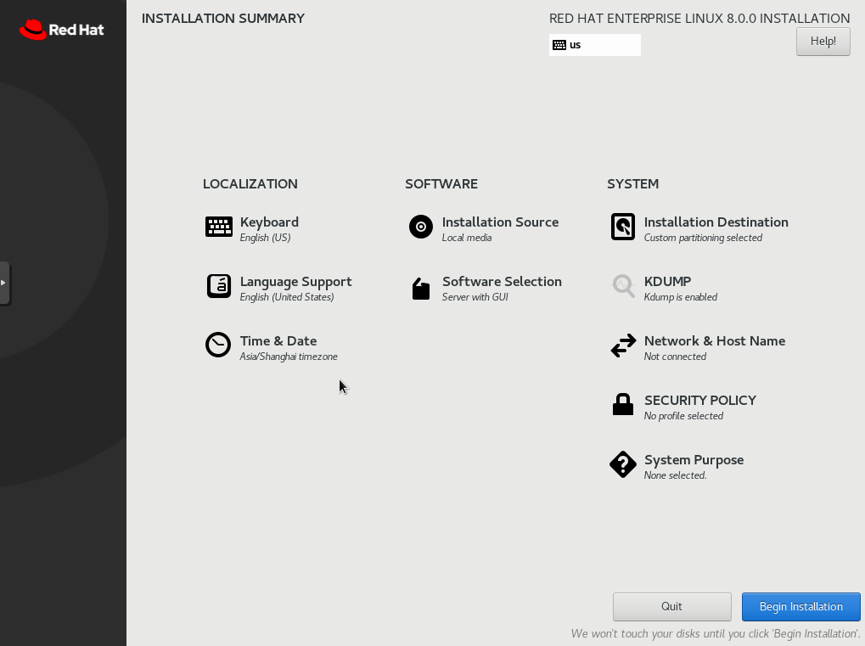Image resolution: width=865 pixels, height=646 pixels.
Task: Open 'Time & Date' settings
Action: (278, 341)
